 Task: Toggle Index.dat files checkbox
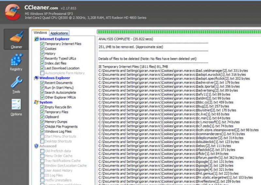42,63
